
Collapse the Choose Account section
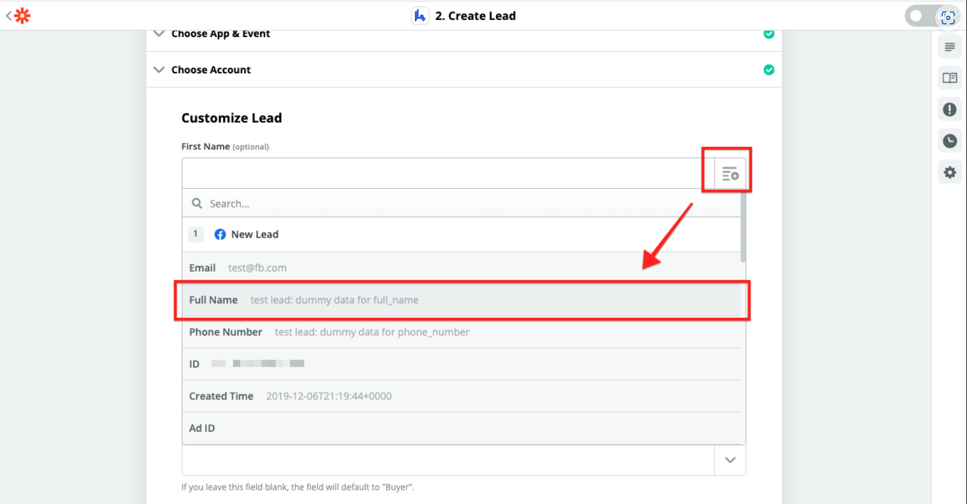pyautogui.click(x=159, y=70)
